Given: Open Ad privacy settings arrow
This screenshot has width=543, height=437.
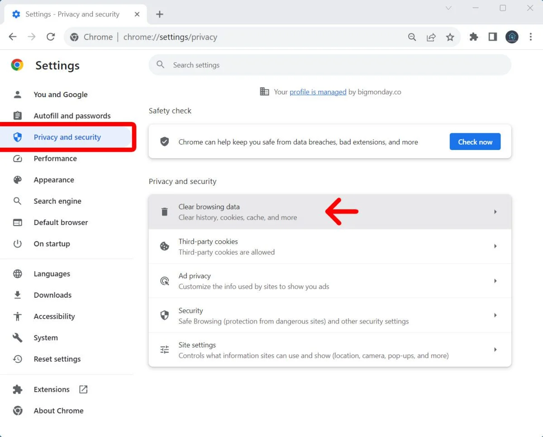Looking at the screenshot, I should 495,281.
